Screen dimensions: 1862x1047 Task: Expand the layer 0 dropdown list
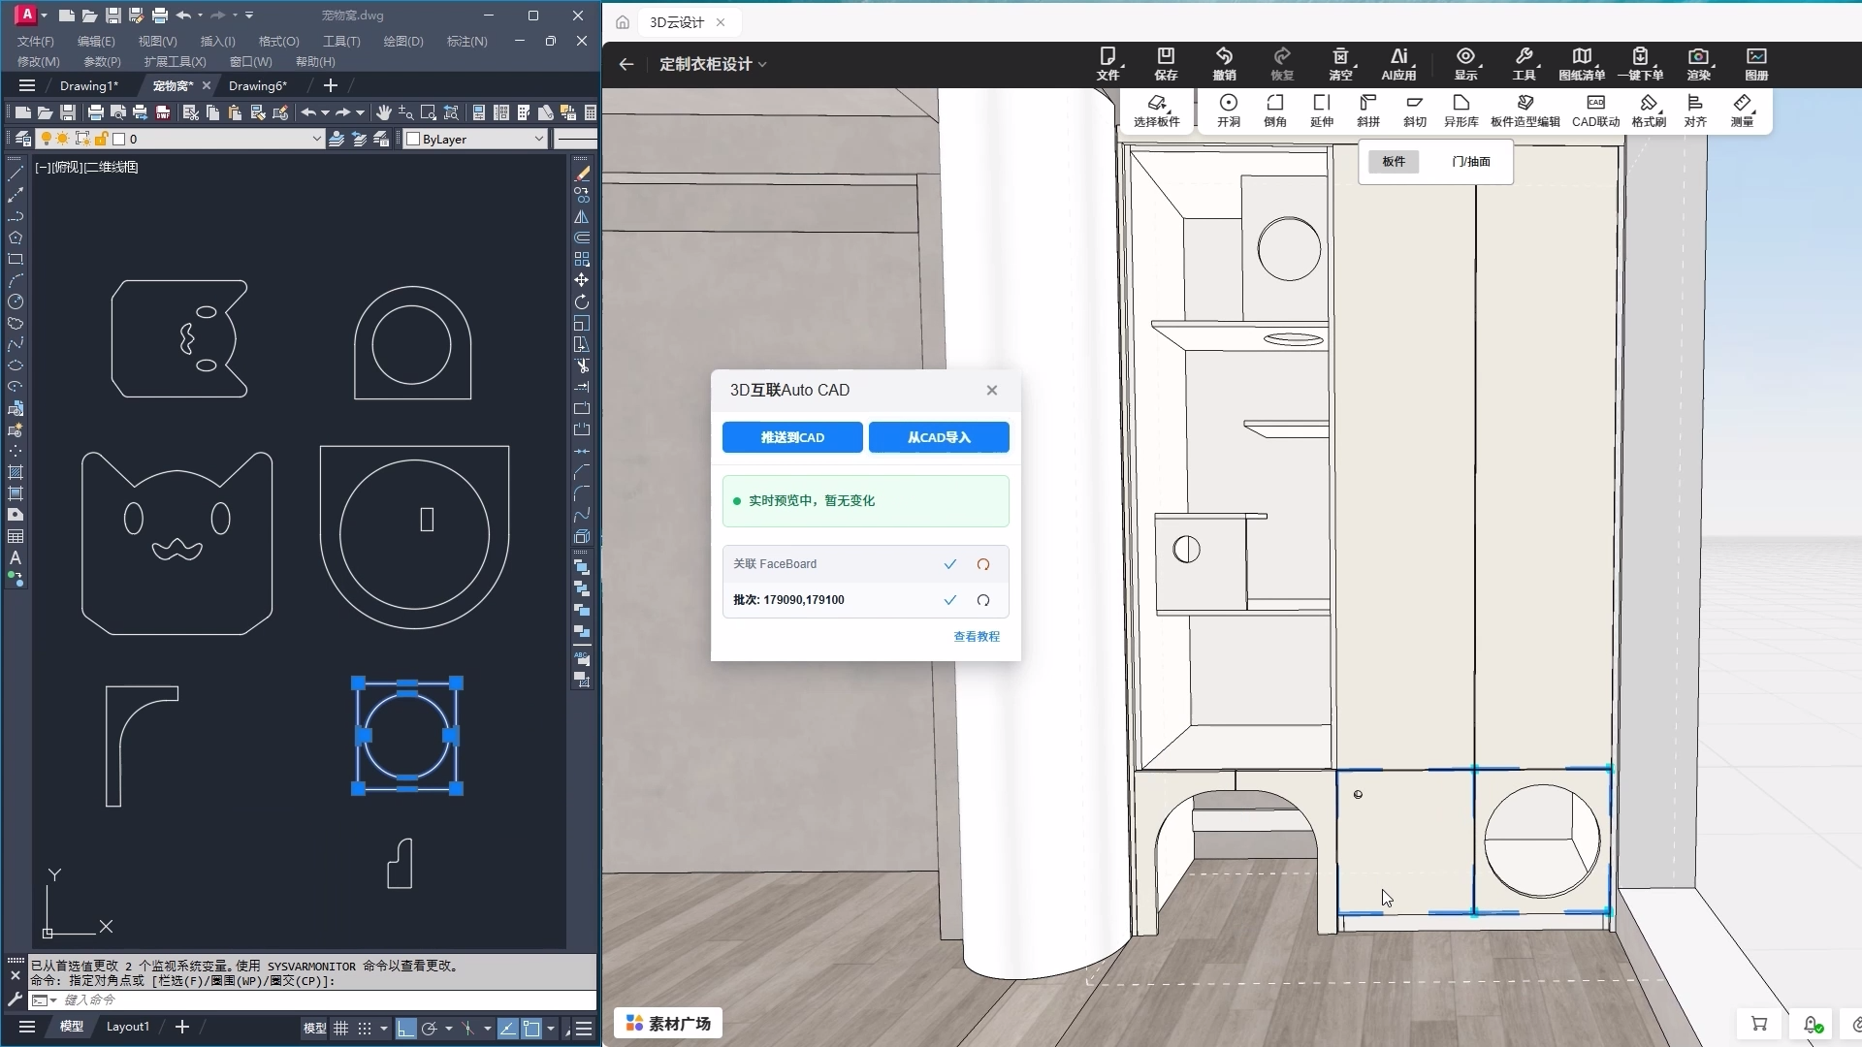point(316,139)
